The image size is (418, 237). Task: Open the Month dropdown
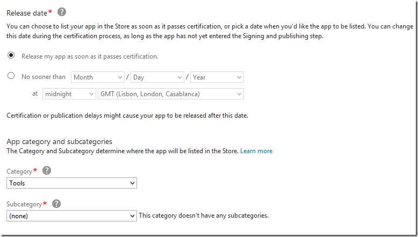[97, 77]
